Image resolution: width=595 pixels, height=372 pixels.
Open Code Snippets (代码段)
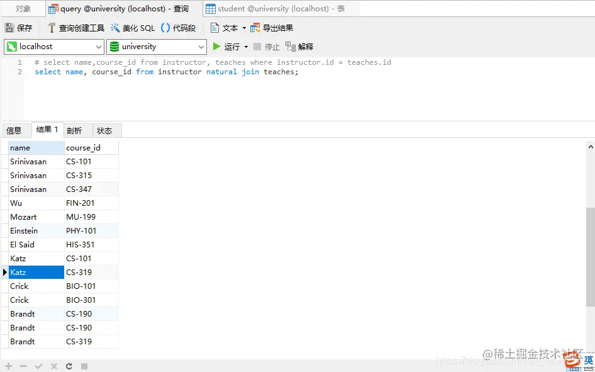[179, 28]
